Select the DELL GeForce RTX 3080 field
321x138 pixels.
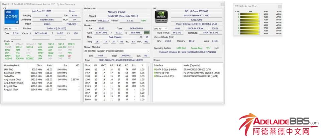[197, 11]
